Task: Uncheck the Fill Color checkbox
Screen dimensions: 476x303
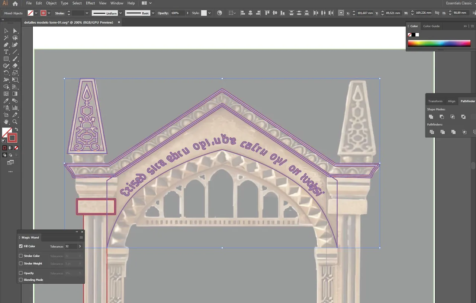Action: coord(21,246)
